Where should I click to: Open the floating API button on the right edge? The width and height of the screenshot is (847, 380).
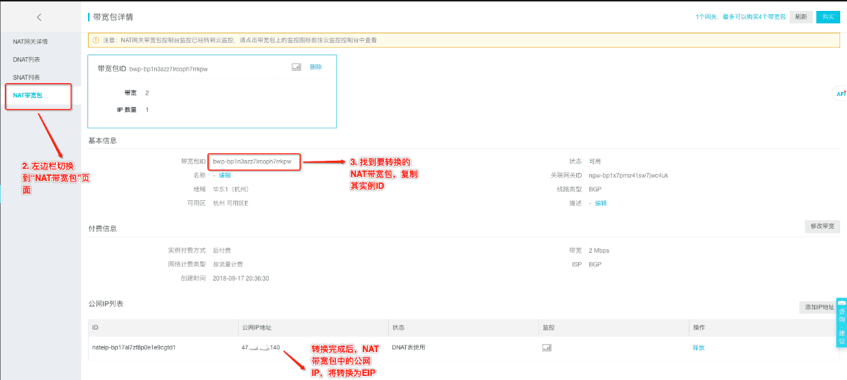pyautogui.click(x=839, y=94)
